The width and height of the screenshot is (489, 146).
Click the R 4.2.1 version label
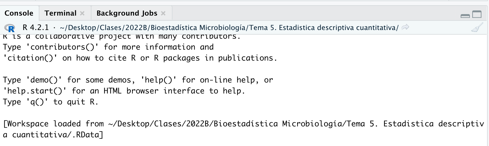point(36,27)
